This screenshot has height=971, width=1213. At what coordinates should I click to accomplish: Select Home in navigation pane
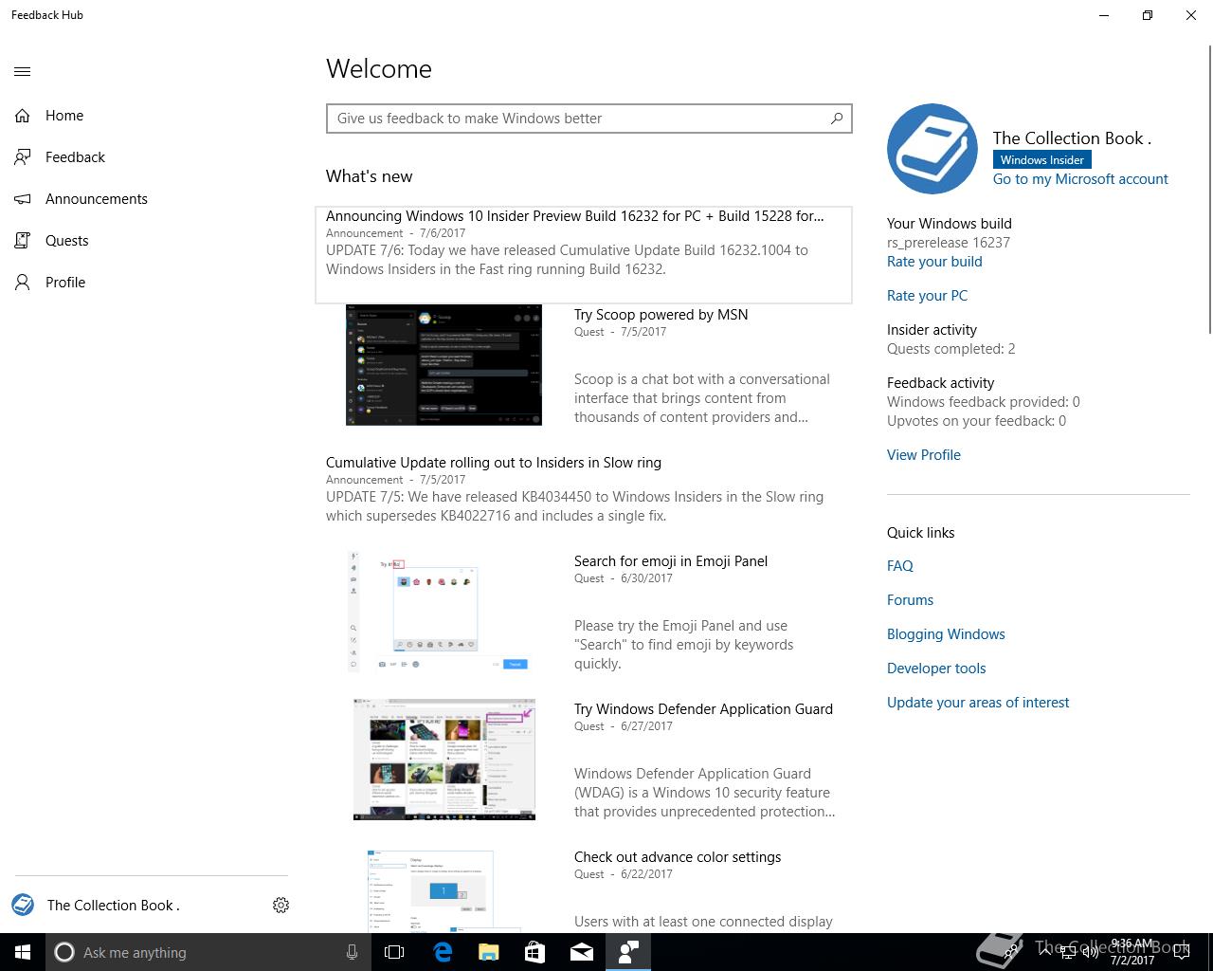click(152, 116)
